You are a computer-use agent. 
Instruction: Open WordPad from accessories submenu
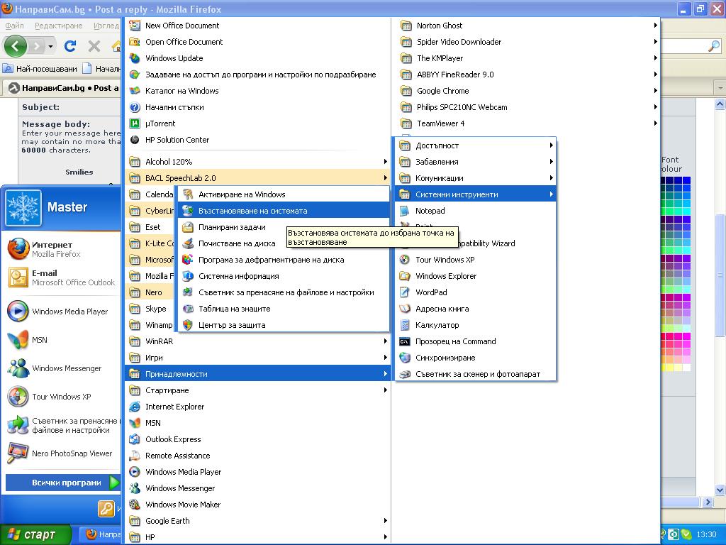431,292
